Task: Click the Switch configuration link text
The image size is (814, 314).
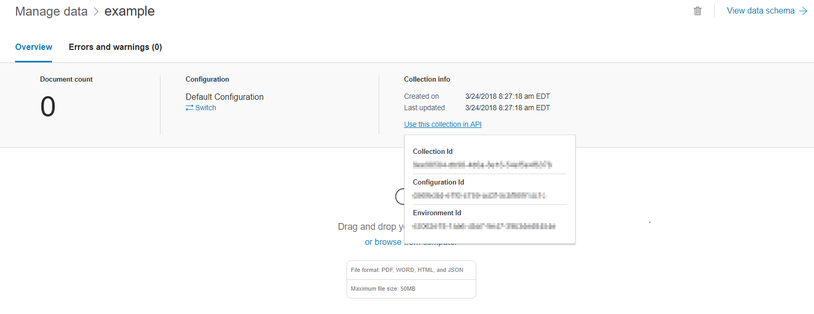Action: [206, 108]
